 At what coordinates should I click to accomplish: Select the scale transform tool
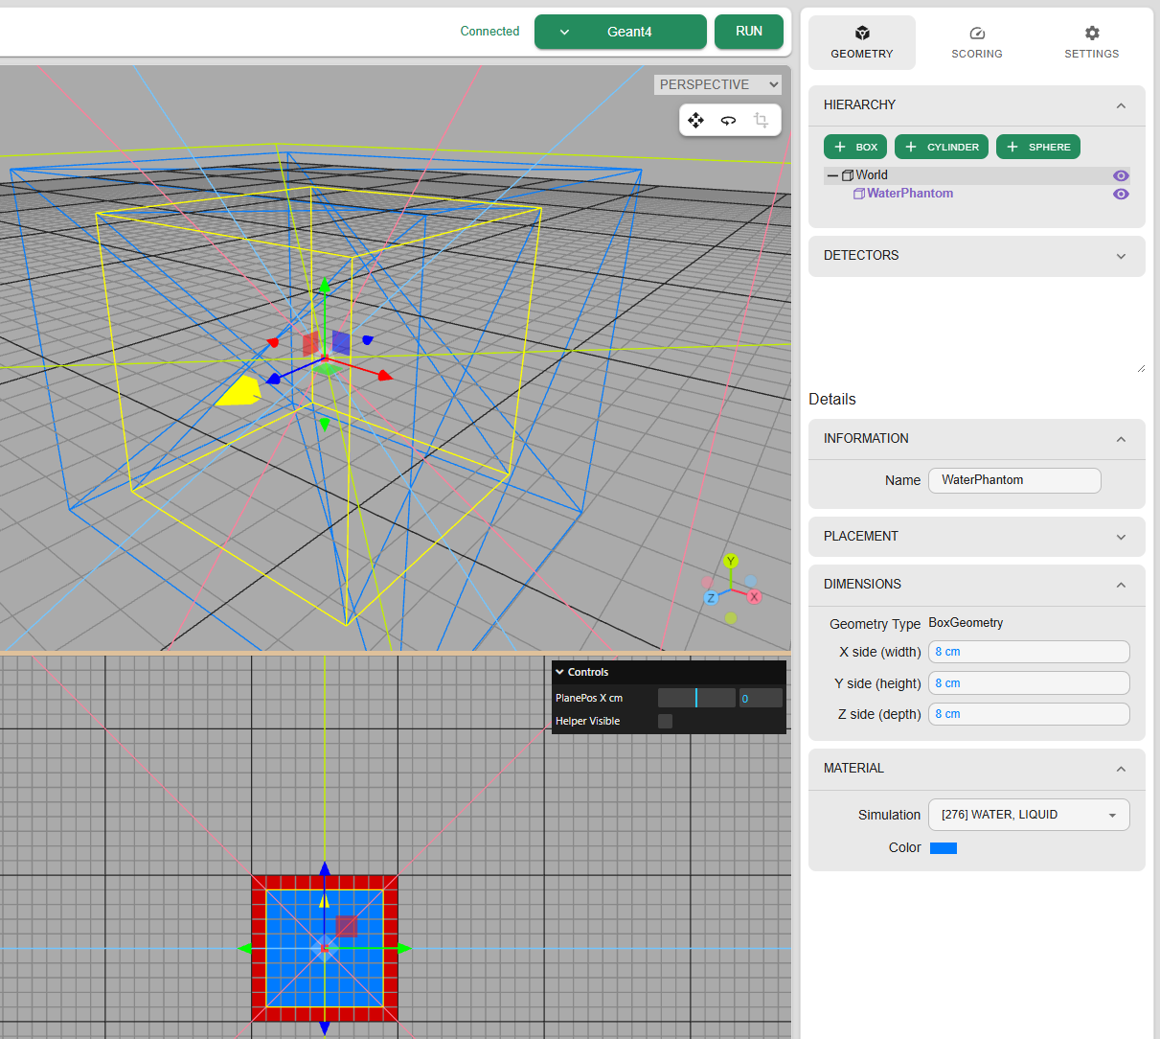tap(762, 120)
